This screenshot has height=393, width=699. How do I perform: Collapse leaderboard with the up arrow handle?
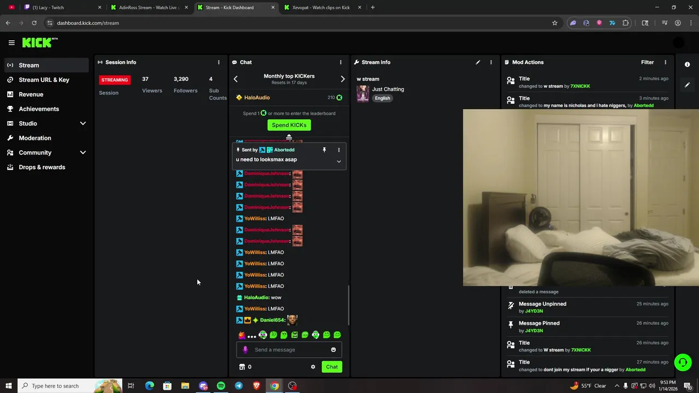(289, 137)
